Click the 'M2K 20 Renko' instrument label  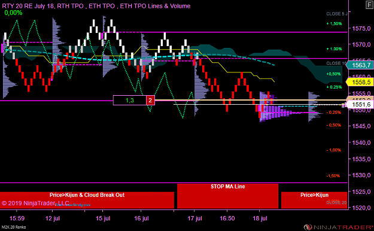pyautogui.click(x=14, y=227)
